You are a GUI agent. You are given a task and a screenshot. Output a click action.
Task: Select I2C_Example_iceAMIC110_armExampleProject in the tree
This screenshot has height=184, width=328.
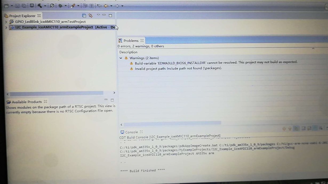click(54, 27)
